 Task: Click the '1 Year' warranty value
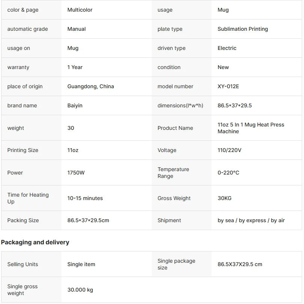(75, 67)
